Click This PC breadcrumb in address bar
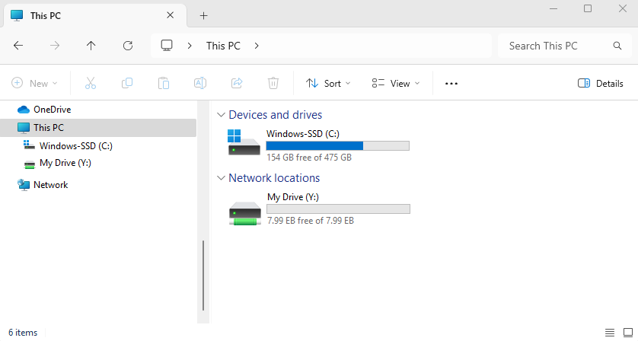 coord(223,46)
